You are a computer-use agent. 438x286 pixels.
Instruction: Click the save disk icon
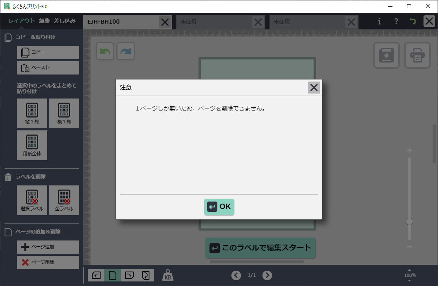click(x=386, y=55)
